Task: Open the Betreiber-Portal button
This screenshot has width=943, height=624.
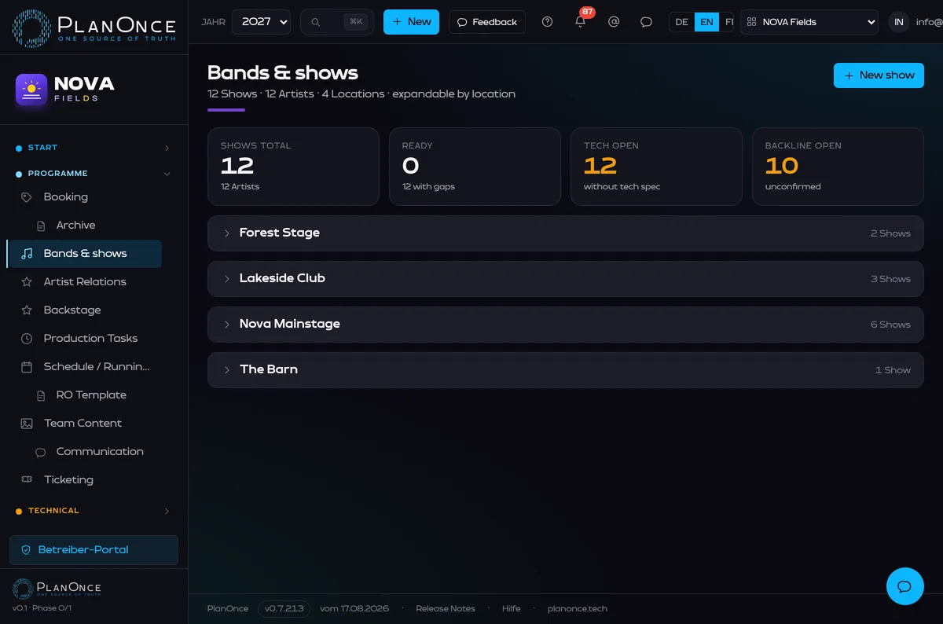Action: pos(94,550)
